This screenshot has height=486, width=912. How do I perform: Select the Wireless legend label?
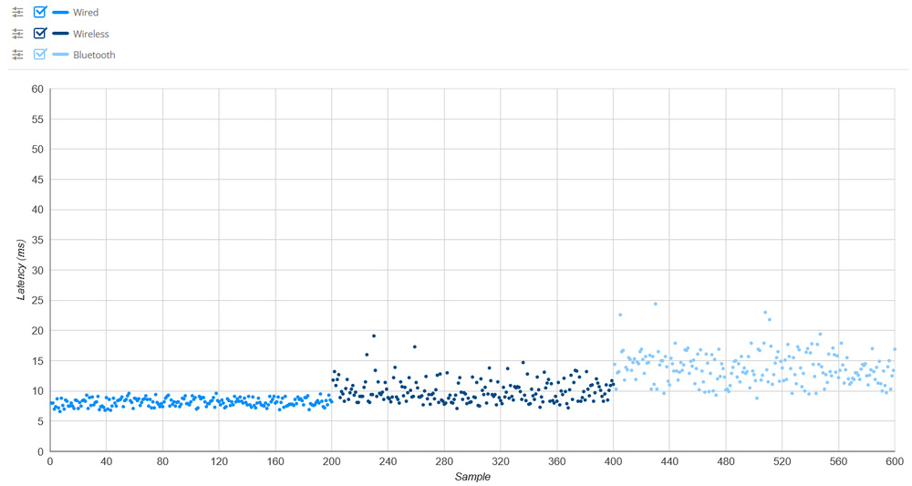[x=91, y=34]
